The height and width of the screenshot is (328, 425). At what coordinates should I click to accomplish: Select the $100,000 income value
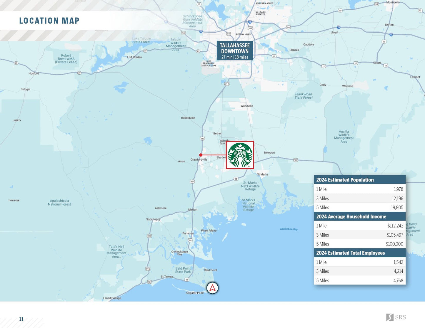pyautogui.click(x=394, y=244)
